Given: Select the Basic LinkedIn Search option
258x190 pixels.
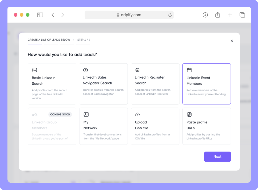Looking at the screenshot, I should coord(52,84).
